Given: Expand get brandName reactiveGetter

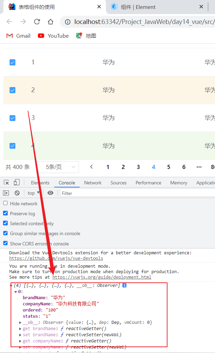Looking at the screenshot, I should click(x=20, y=329).
